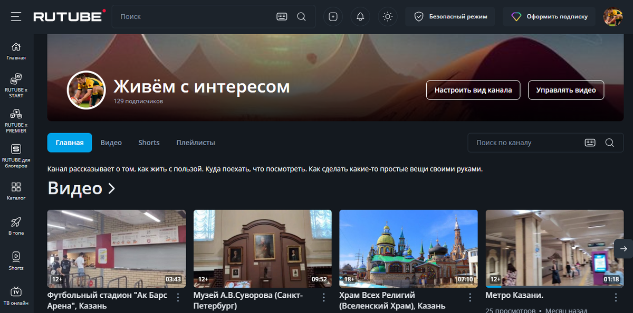
Task: Open ТВ онлайн in sidebar
Action: tap(16, 296)
